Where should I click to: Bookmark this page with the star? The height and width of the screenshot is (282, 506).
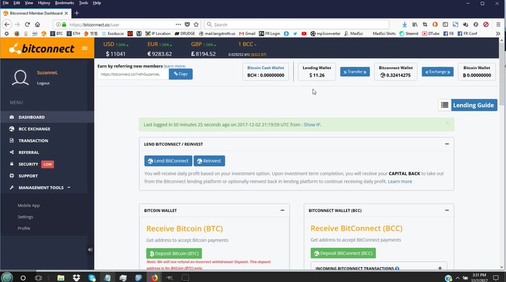[x=196, y=24]
